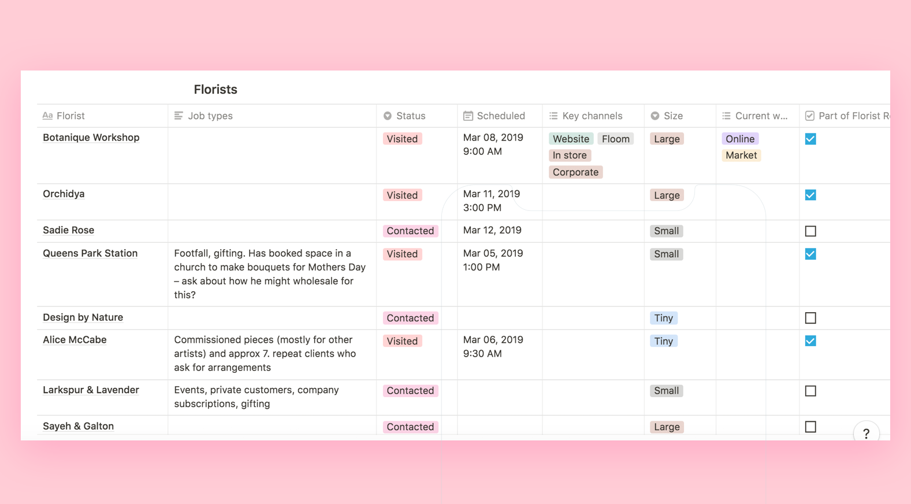Click the Website channel tag

coord(571,139)
